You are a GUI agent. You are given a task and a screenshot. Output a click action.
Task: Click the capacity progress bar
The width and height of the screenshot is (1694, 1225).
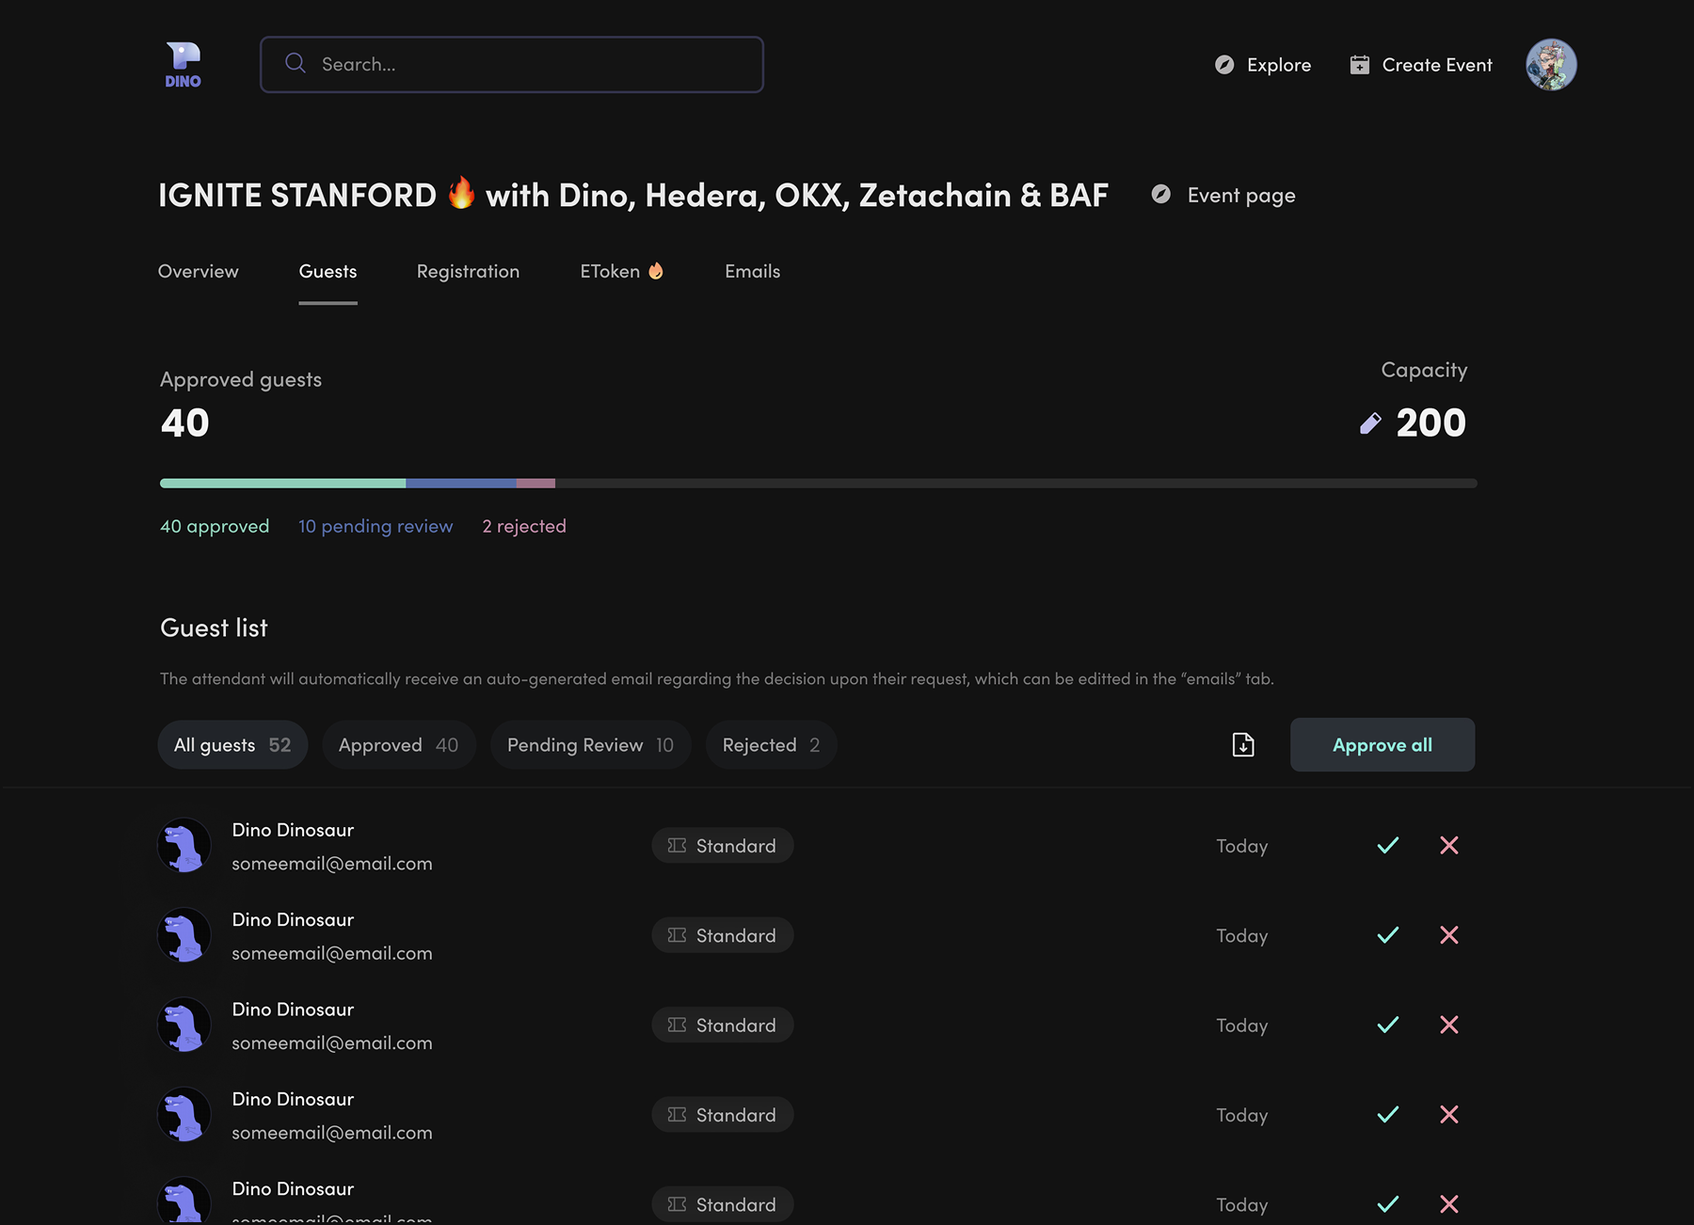pos(818,483)
